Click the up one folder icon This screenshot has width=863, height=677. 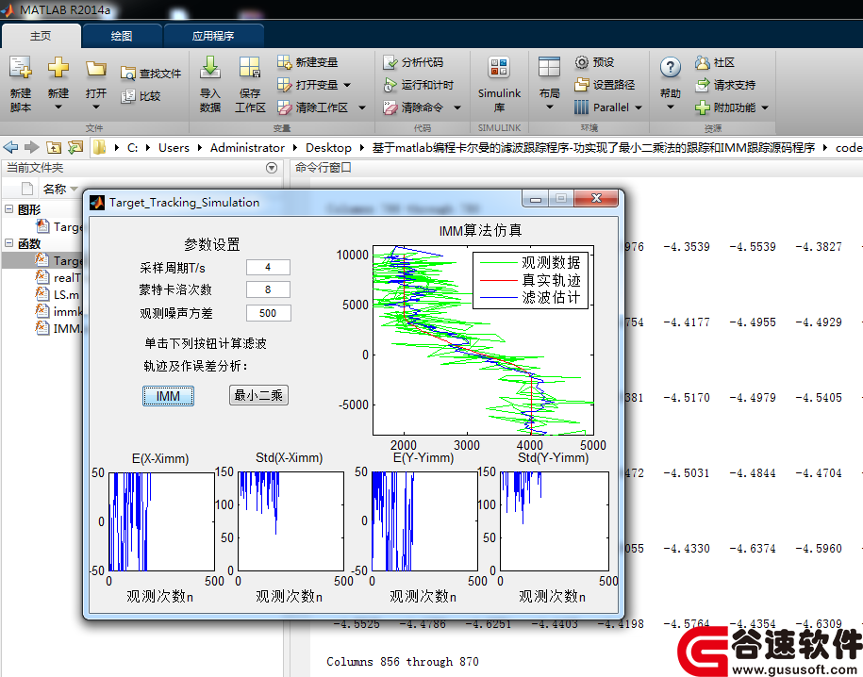click(54, 147)
